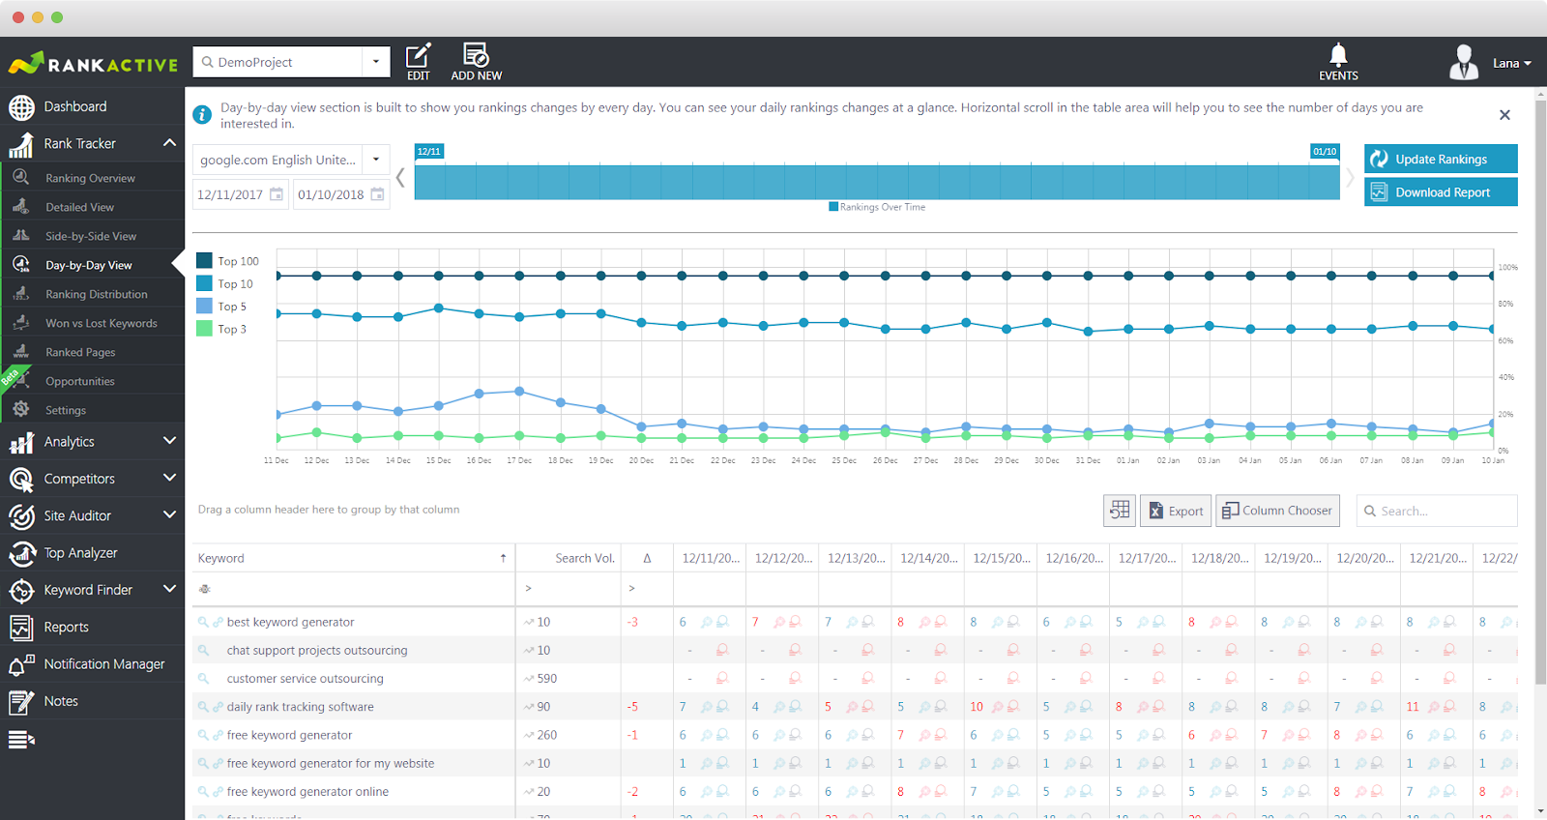Move timeline range left with arrow
The image size is (1547, 820).
400,178
